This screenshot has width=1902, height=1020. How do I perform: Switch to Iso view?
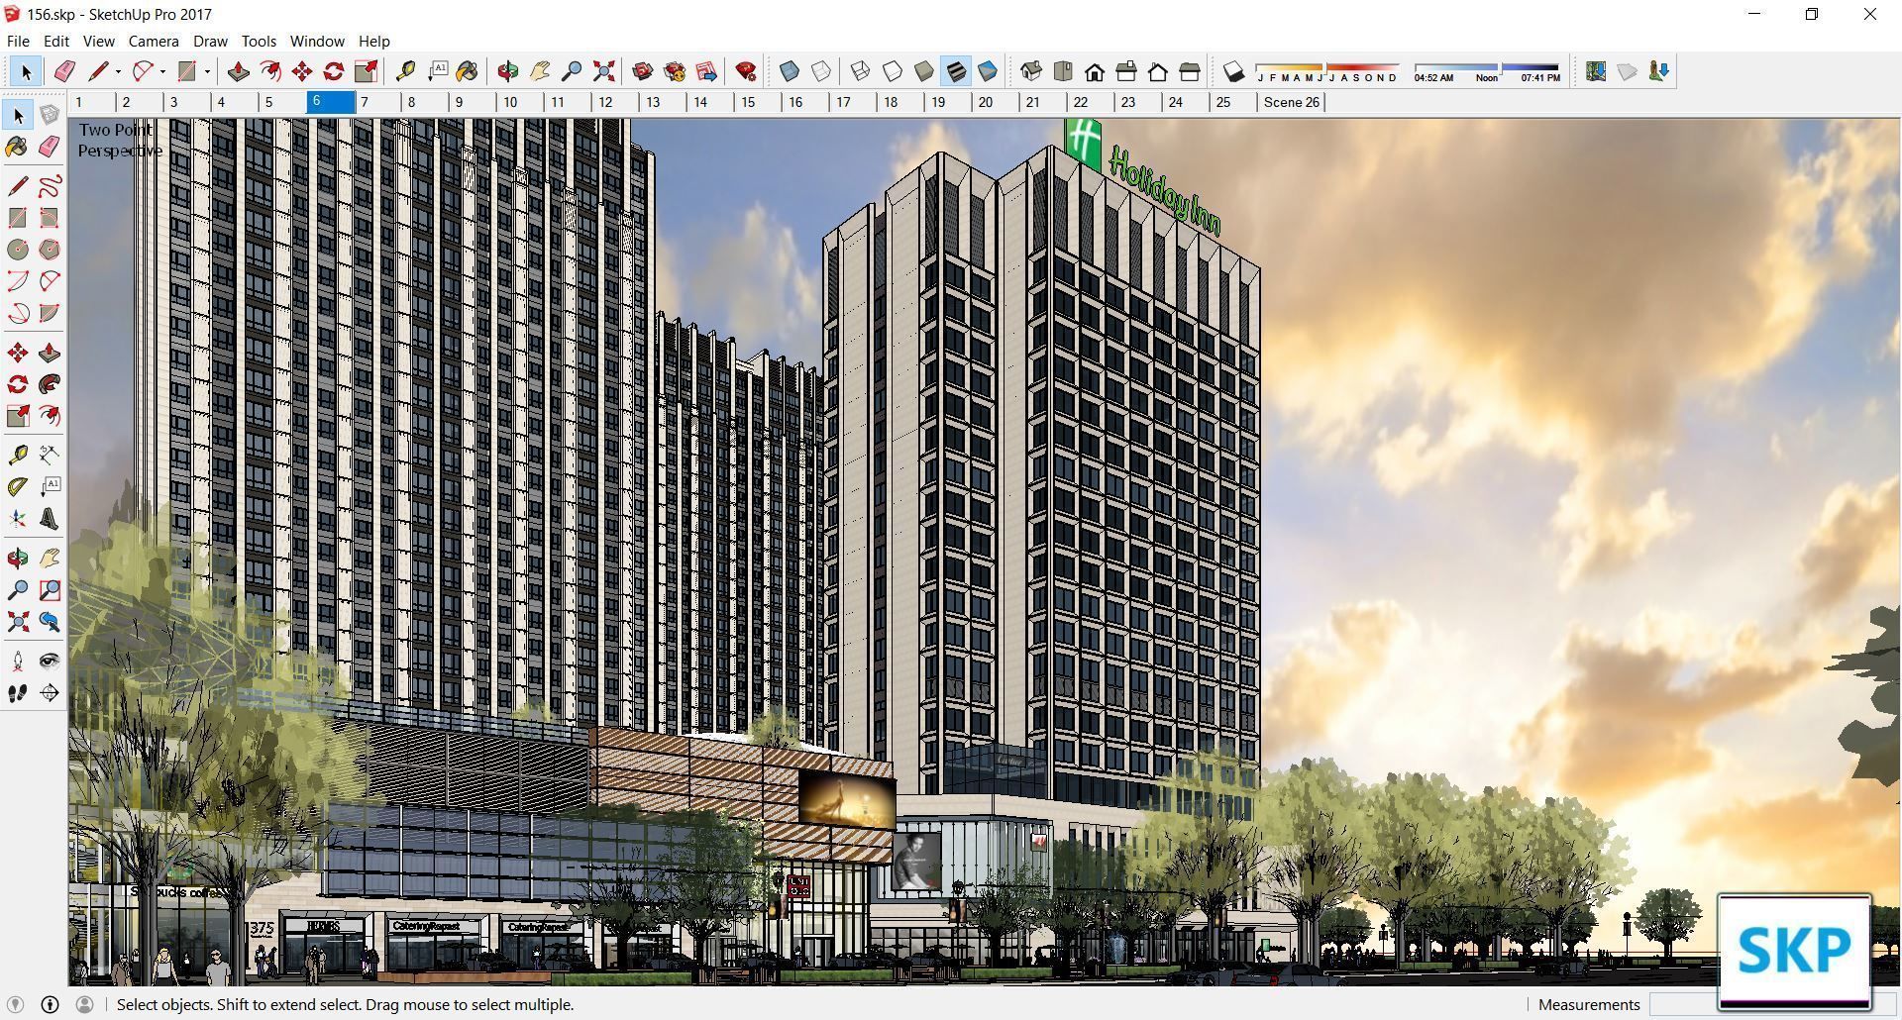(1031, 71)
